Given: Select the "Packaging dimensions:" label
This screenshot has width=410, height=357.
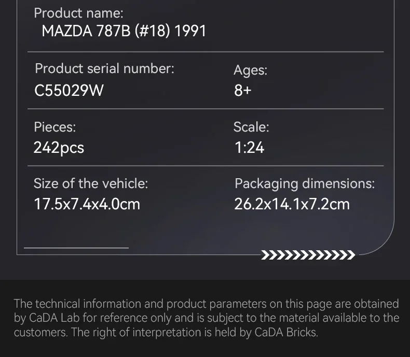Looking at the screenshot, I should pyautogui.click(x=304, y=183).
